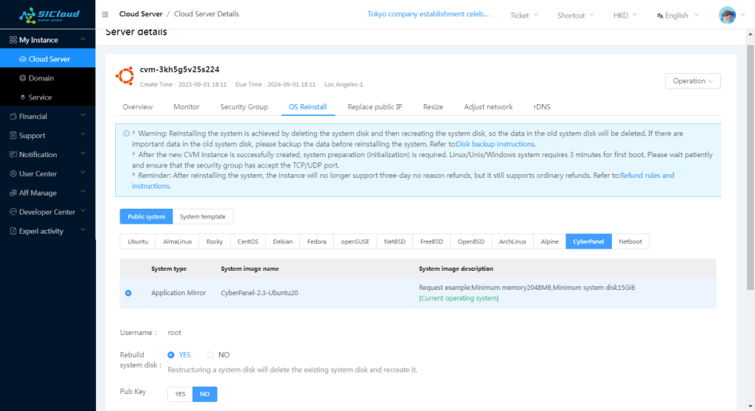Select the Debian operating system button
This screenshot has width=755, height=411.
point(282,241)
